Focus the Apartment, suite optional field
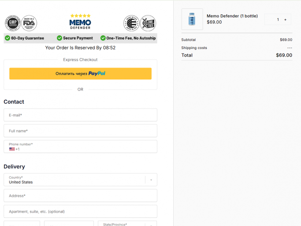Screen dimensions: 301x226 coord(81,211)
